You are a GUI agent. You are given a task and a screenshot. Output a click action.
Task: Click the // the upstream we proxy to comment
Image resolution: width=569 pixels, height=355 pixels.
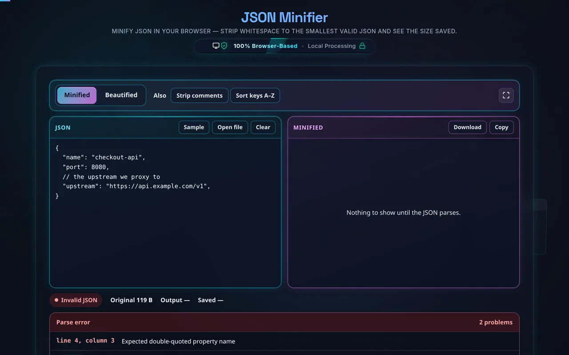tap(111, 177)
